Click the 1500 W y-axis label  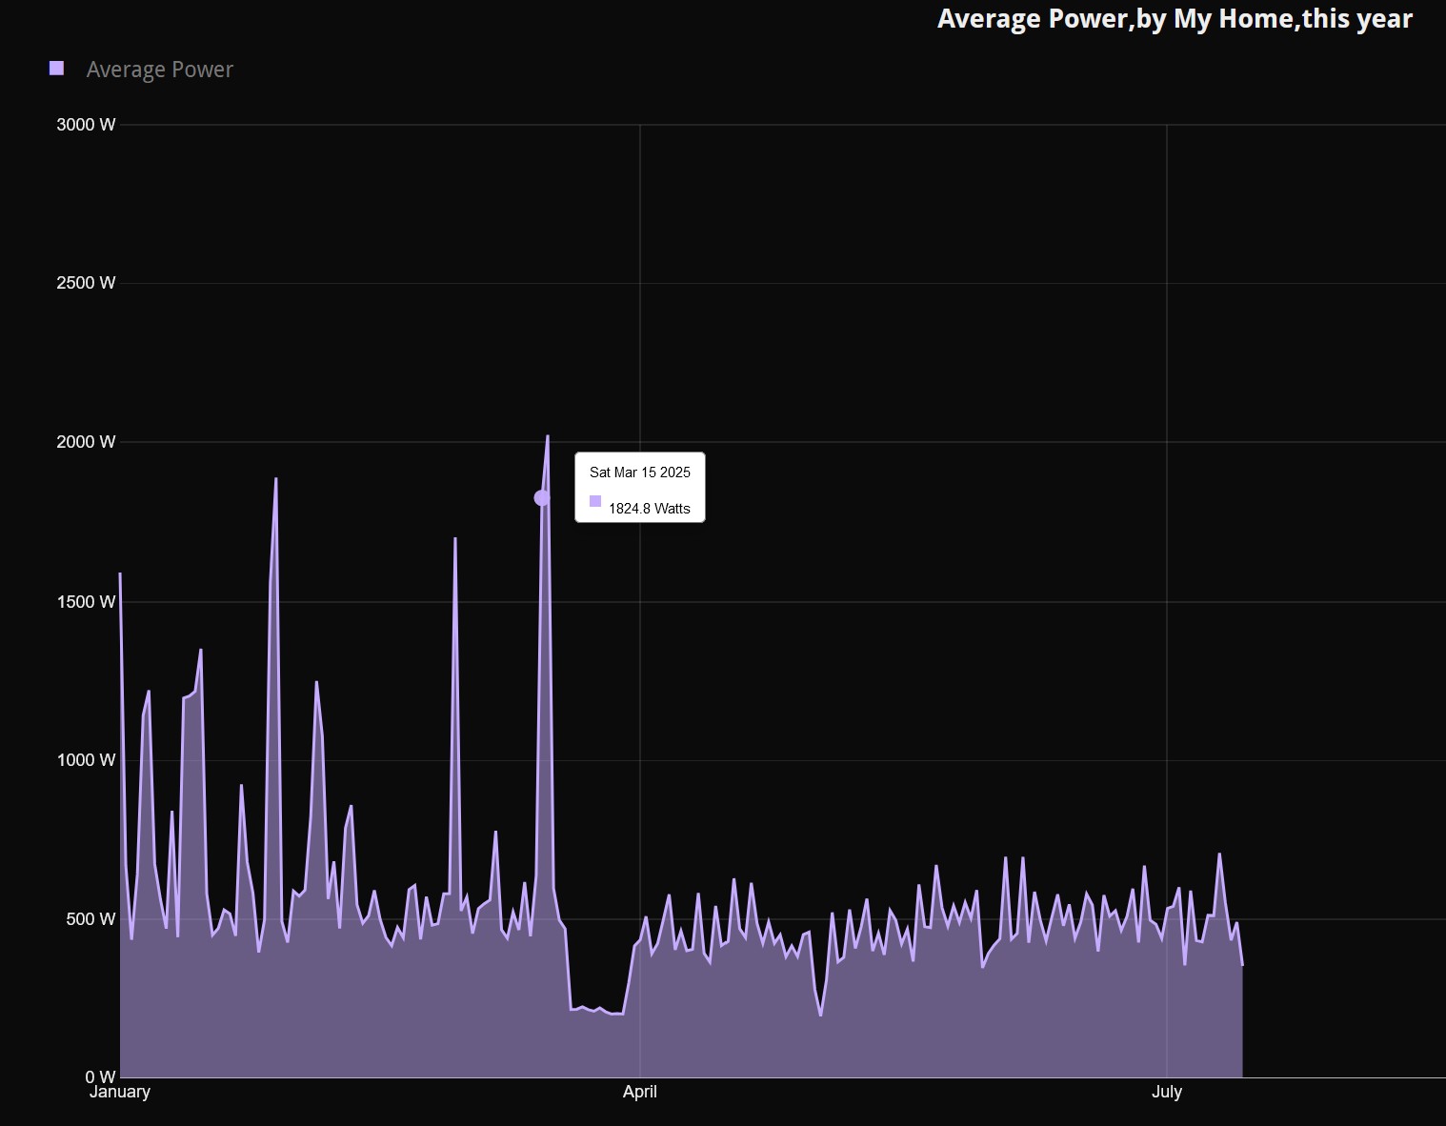click(86, 602)
